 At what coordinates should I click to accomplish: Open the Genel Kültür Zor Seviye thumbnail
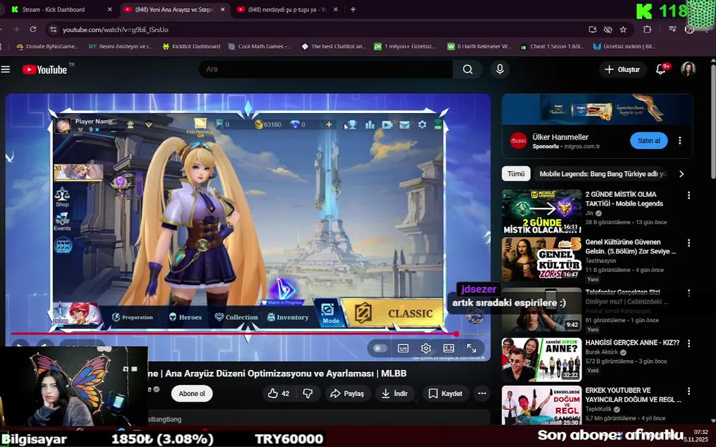coord(542,259)
